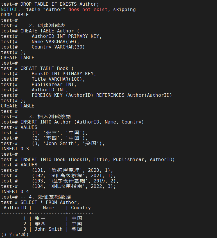The height and width of the screenshot is (238, 217).
Task: Click the SELECT * FROM Author query
Action: point(50,202)
